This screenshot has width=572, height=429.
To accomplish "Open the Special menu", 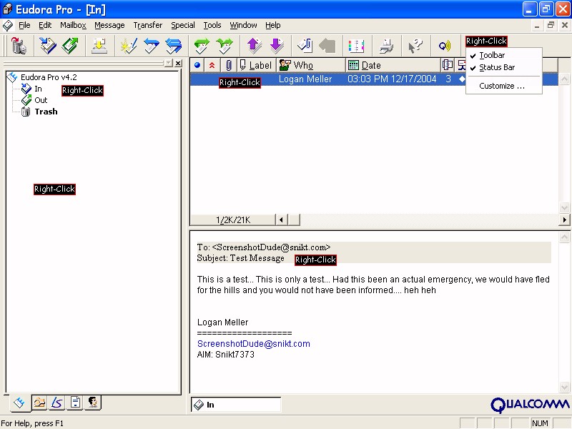I will pos(183,25).
